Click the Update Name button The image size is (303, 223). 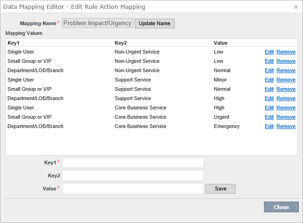155,23
